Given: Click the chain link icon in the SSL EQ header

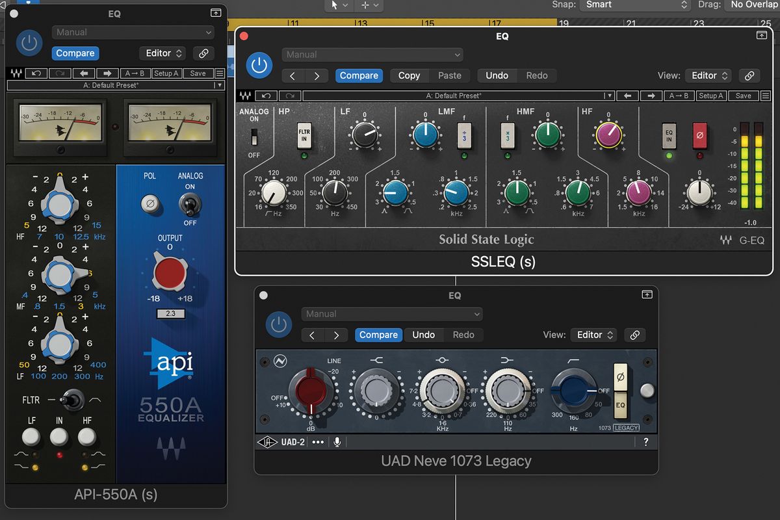Looking at the screenshot, I should [749, 75].
